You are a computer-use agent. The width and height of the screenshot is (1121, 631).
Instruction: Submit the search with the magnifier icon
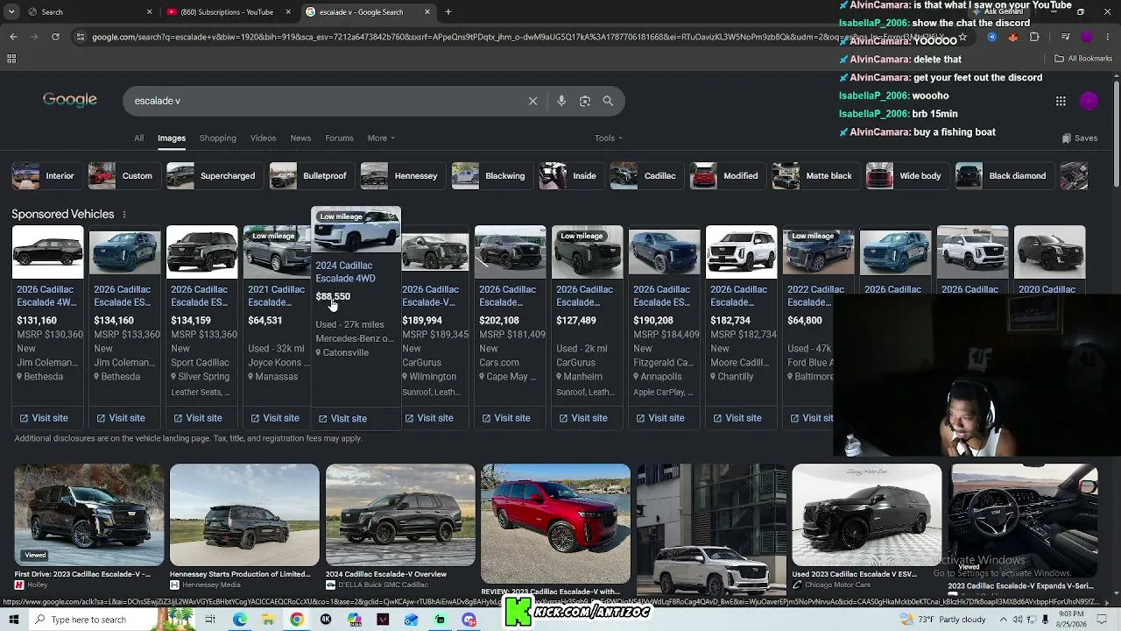pos(608,101)
